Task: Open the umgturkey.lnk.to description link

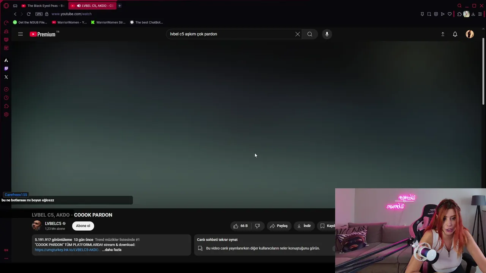Action: [x=67, y=250]
